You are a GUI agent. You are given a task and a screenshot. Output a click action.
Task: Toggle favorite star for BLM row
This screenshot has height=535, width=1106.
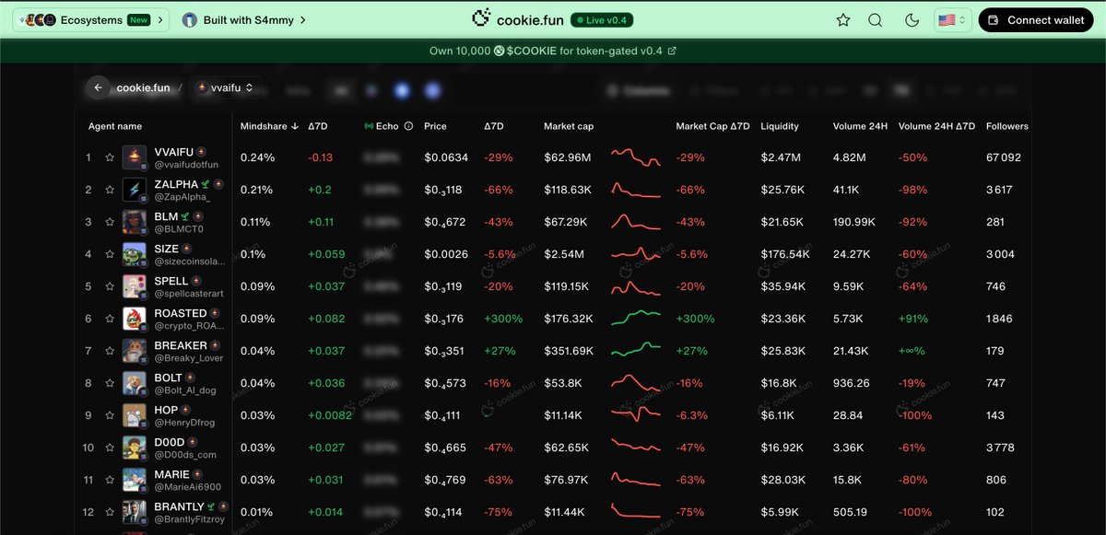pos(110,222)
